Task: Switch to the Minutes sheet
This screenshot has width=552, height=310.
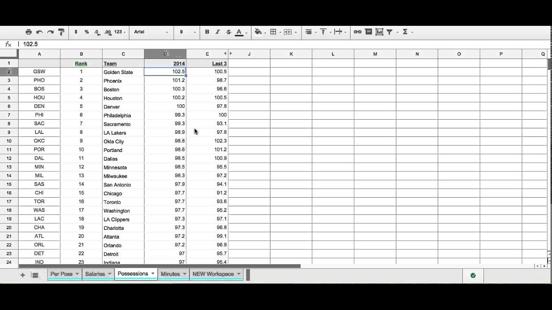Action: (x=170, y=274)
